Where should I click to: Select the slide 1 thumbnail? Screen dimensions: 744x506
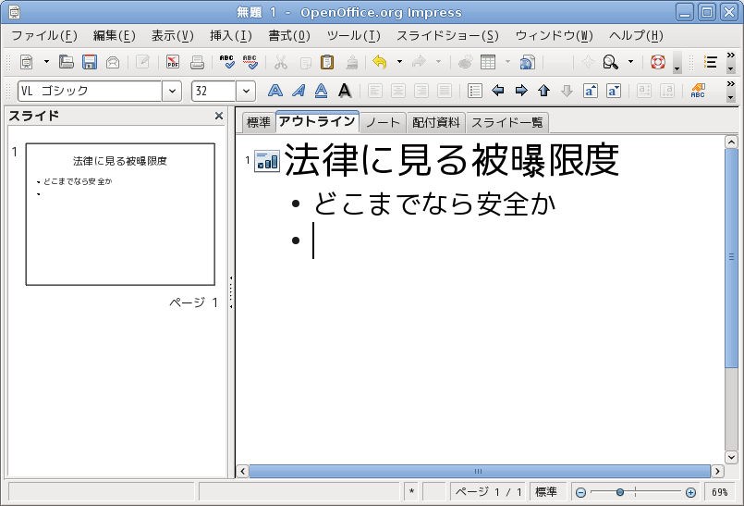(x=120, y=214)
